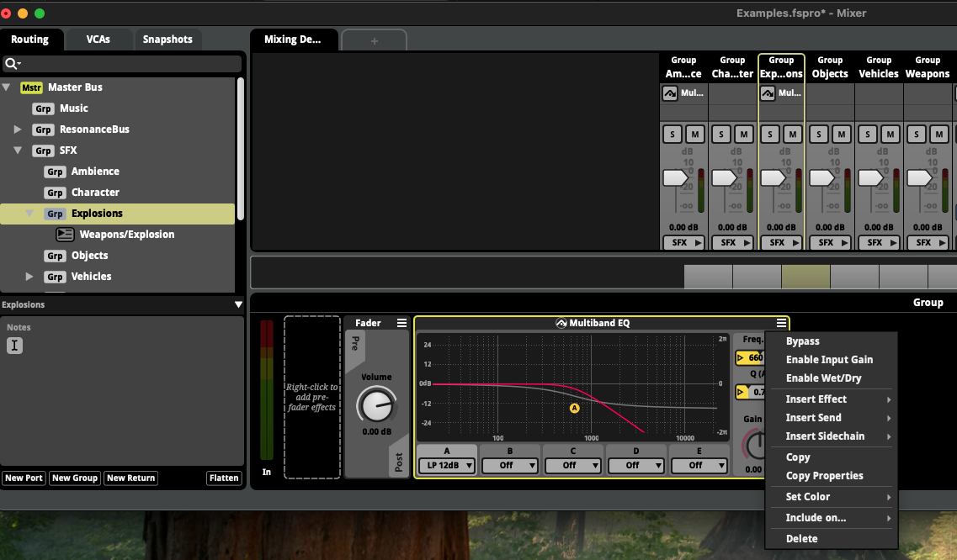Click the Multiband EQ icon on Ambience strip
The image size is (957, 560).
670,93
